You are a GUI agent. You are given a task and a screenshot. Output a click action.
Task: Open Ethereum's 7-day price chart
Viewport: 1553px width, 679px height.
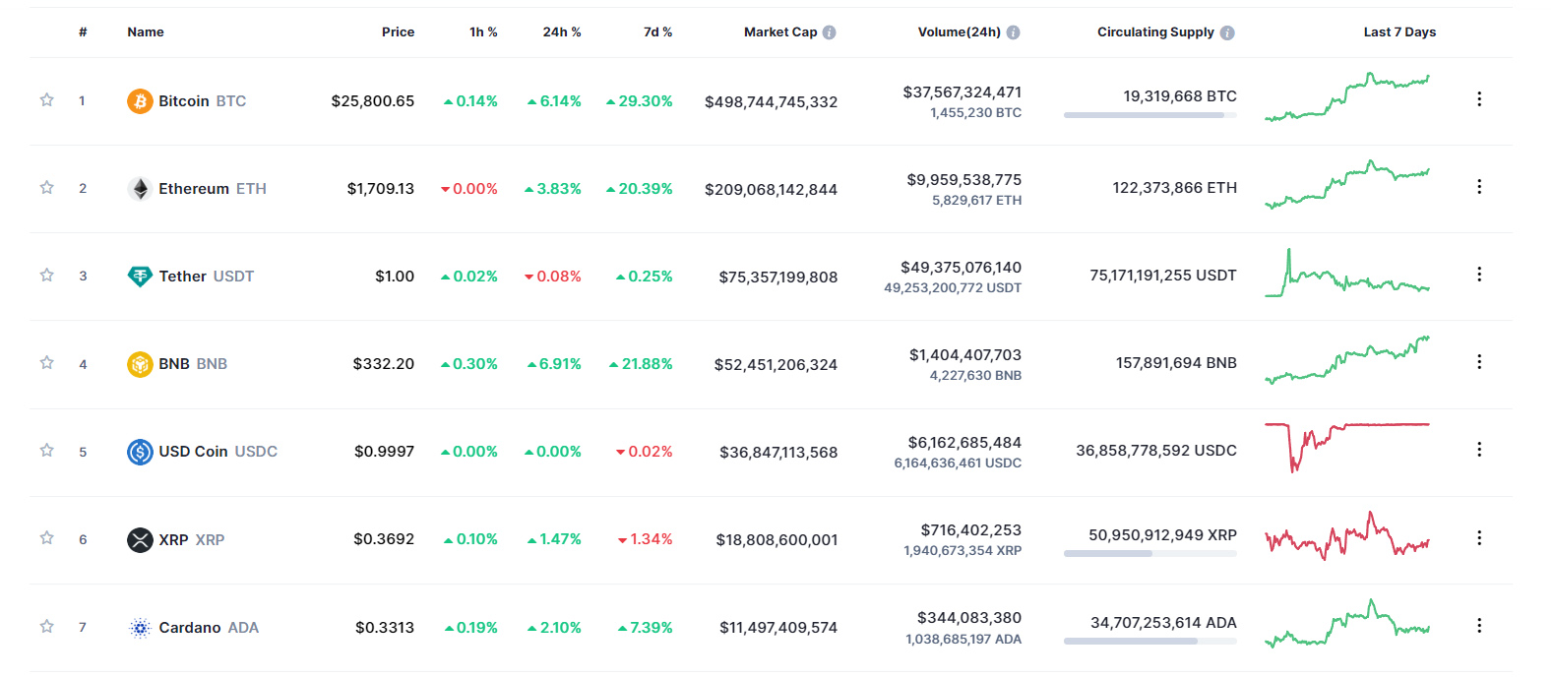[x=1347, y=185]
